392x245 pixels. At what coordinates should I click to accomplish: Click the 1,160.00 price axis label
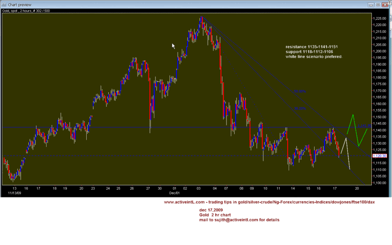pos(380,104)
